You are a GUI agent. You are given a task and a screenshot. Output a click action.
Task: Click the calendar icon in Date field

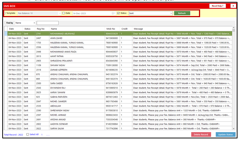coord(113,13)
